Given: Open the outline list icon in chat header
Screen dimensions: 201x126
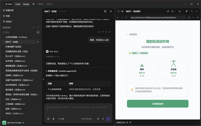Looking at the screenshot, I should pyautogui.click(x=111, y=11).
